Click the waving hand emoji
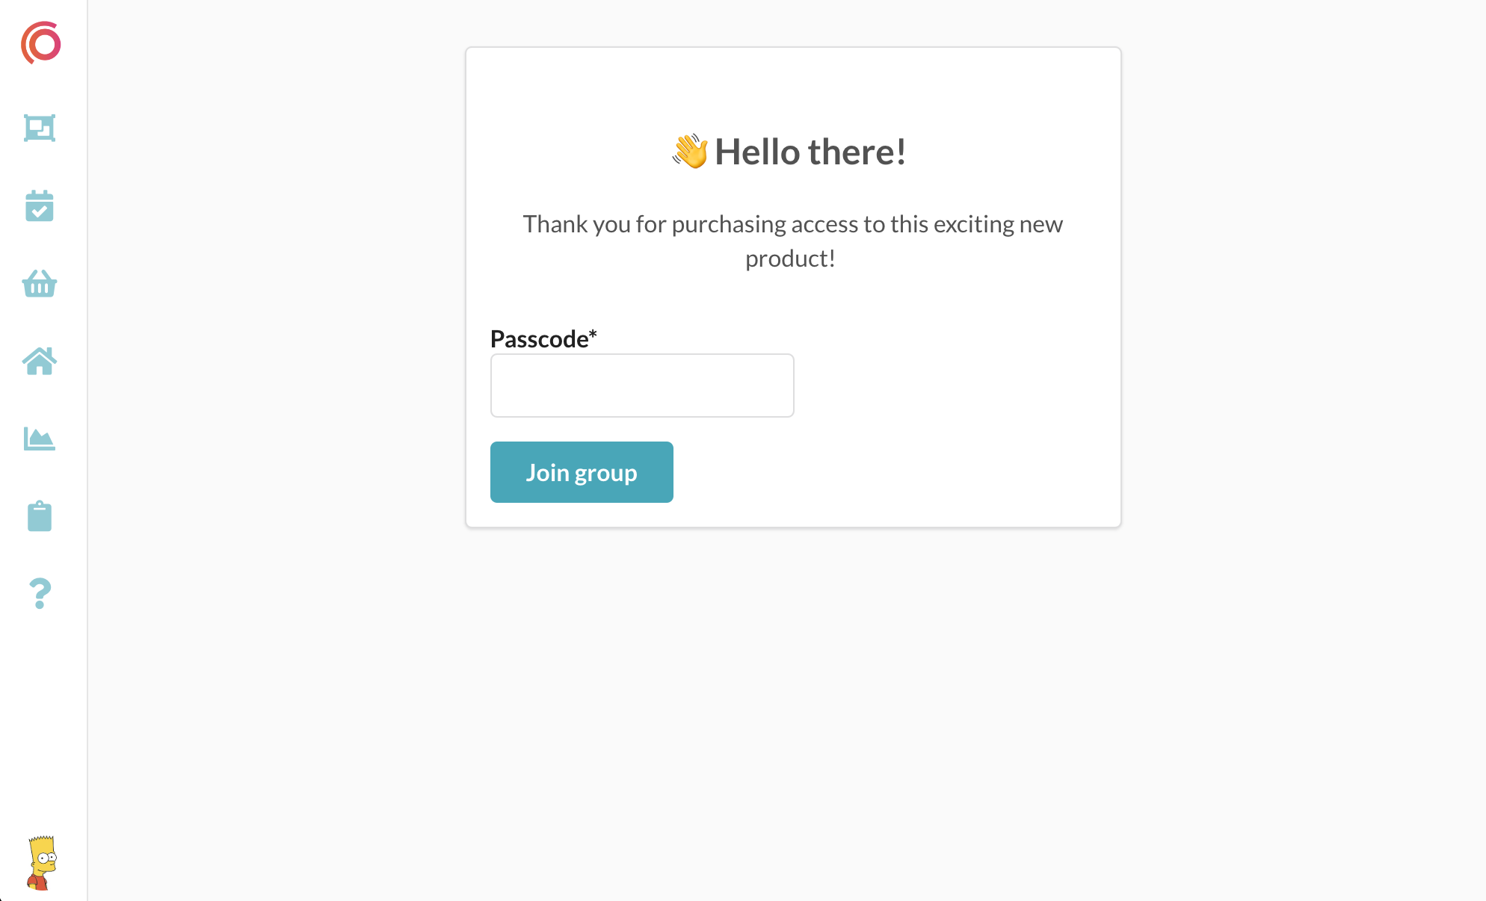The height and width of the screenshot is (901, 1486). (x=690, y=152)
